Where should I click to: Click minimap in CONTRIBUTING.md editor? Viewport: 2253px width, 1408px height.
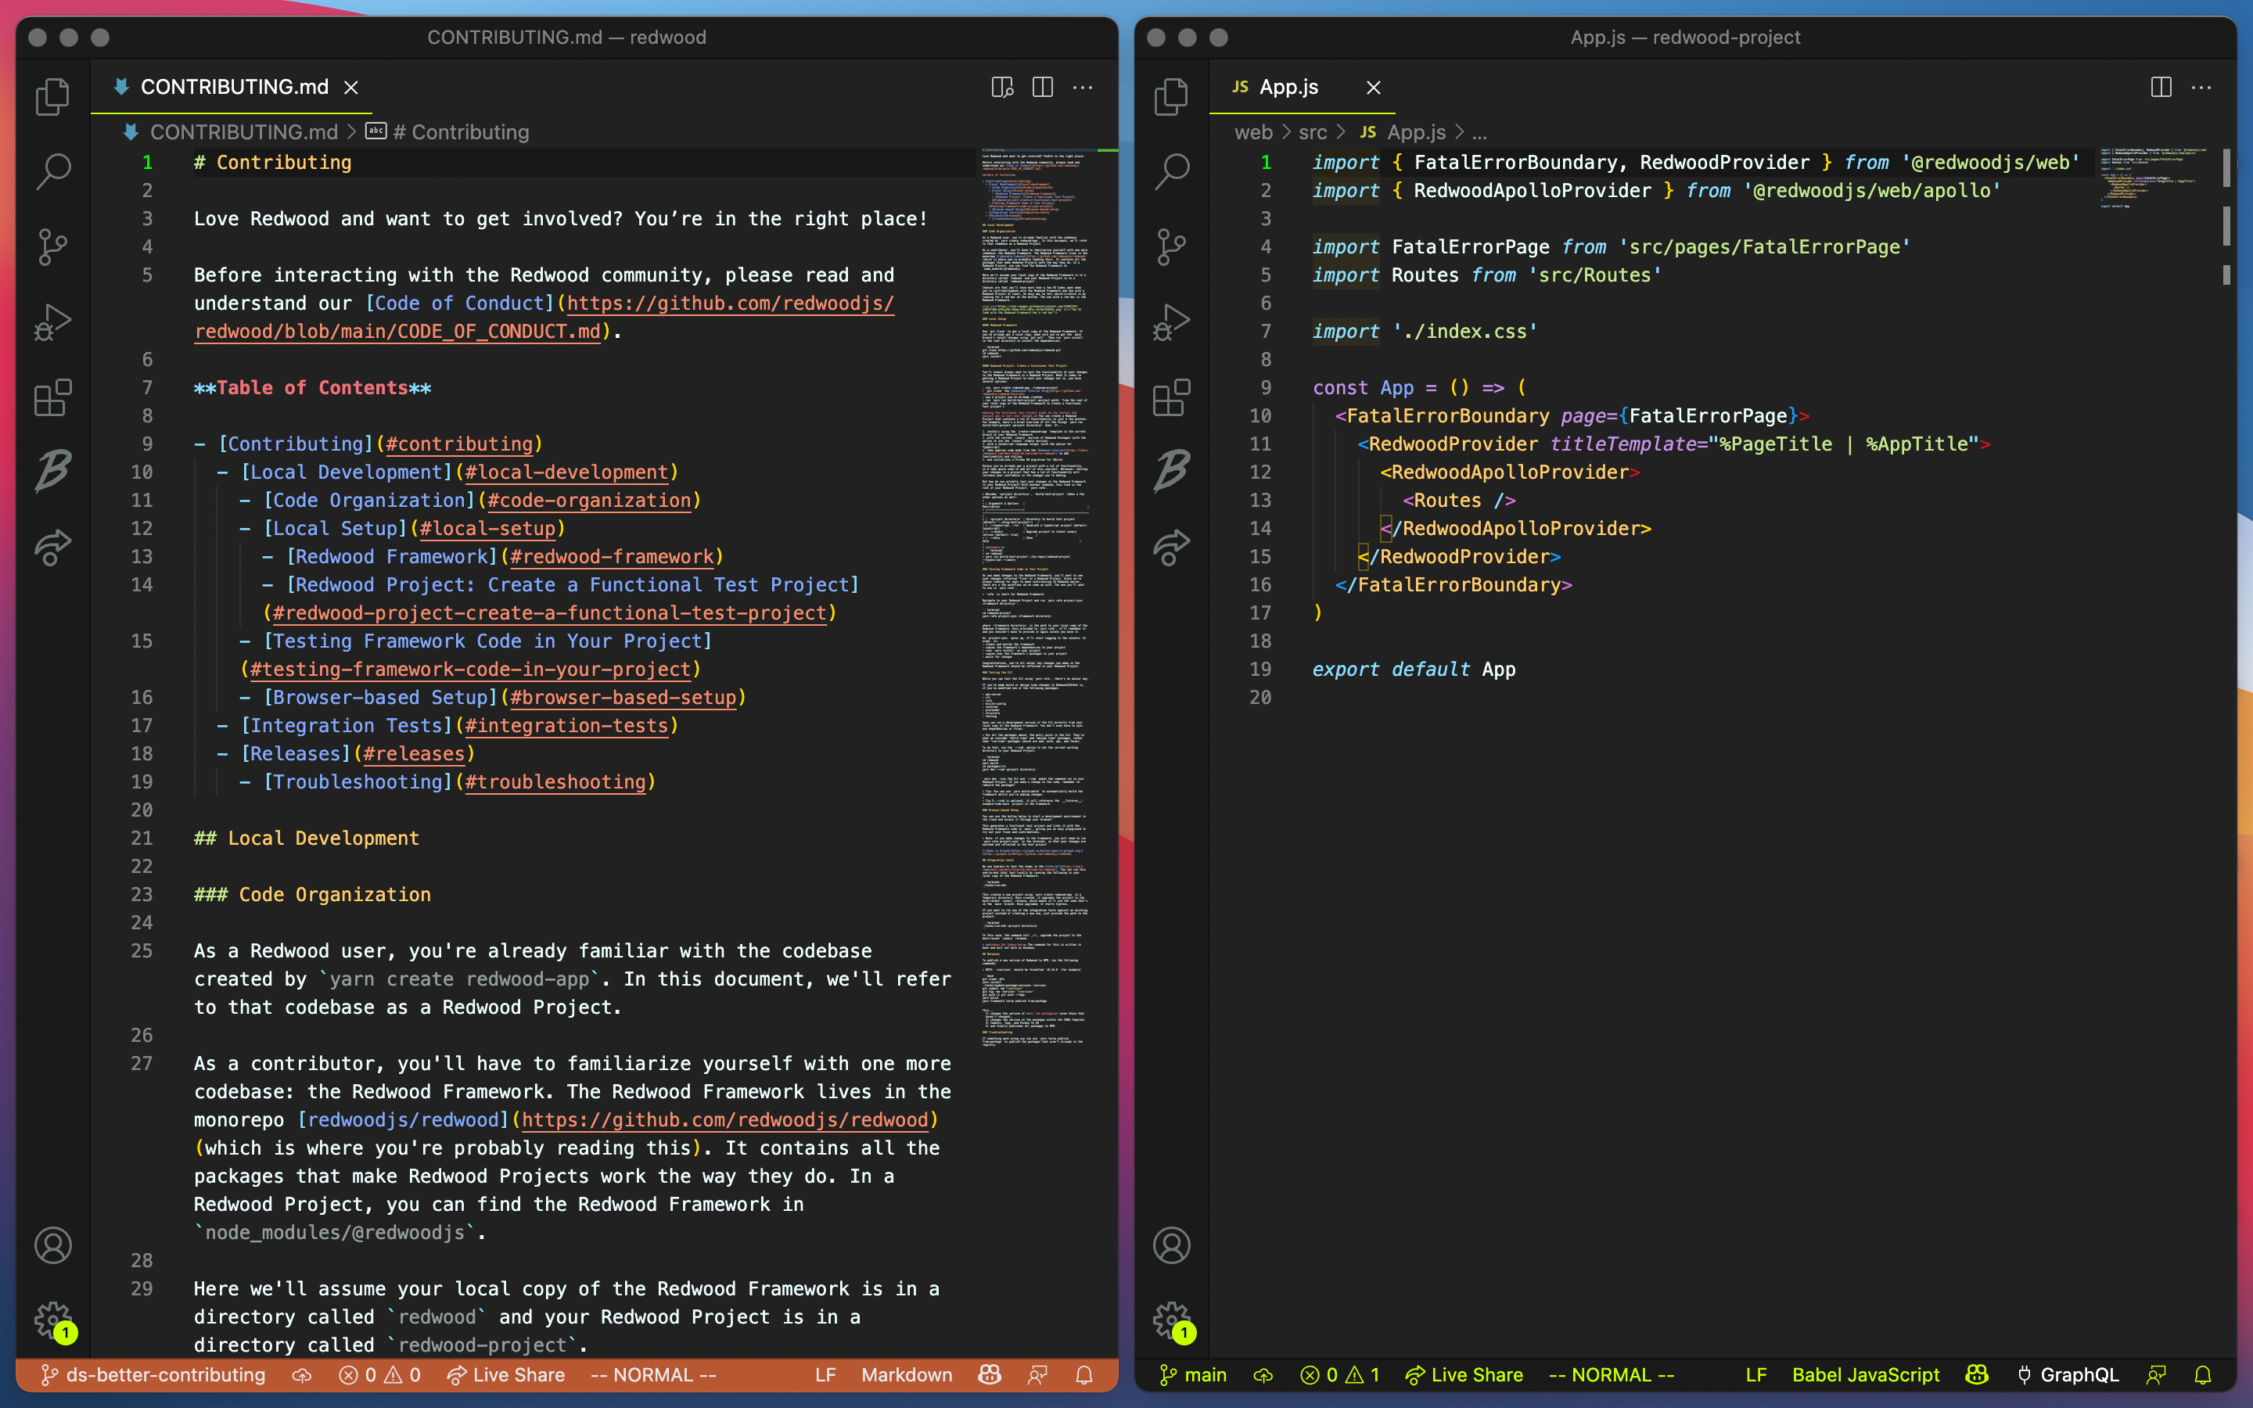(1035, 596)
